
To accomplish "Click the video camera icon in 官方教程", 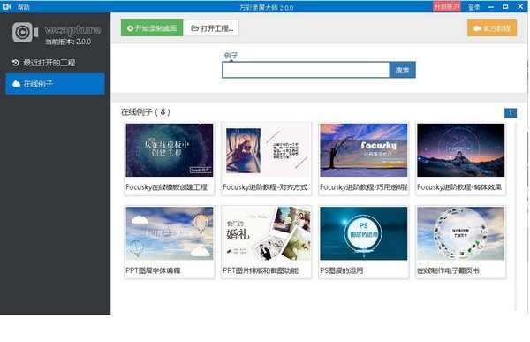I will tap(477, 28).
